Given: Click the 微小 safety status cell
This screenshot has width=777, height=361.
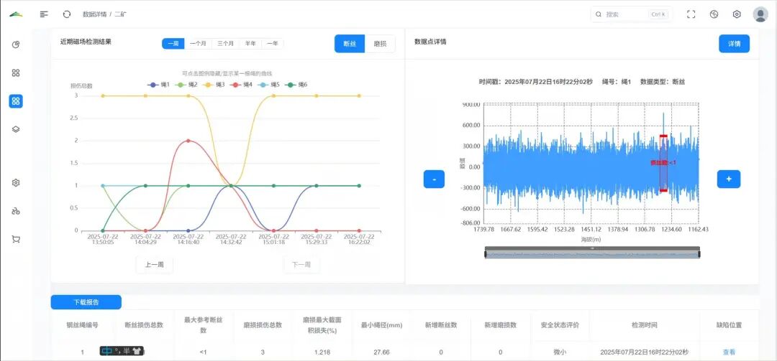Looking at the screenshot, I should 560,352.
